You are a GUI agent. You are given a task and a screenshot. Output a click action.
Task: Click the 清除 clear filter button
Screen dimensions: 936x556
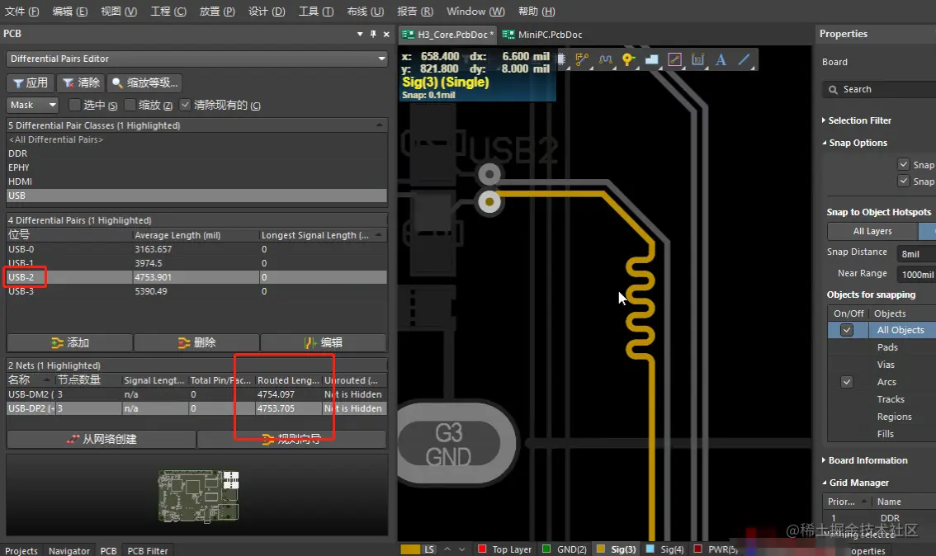pyautogui.click(x=82, y=83)
